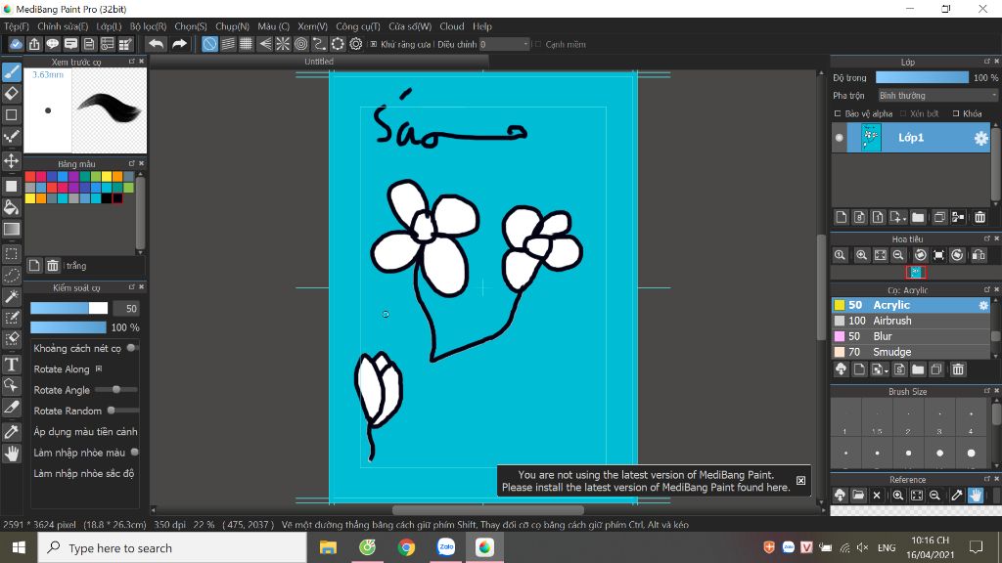
Task: Select the rectangular Selection tool
Action: [12, 253]
